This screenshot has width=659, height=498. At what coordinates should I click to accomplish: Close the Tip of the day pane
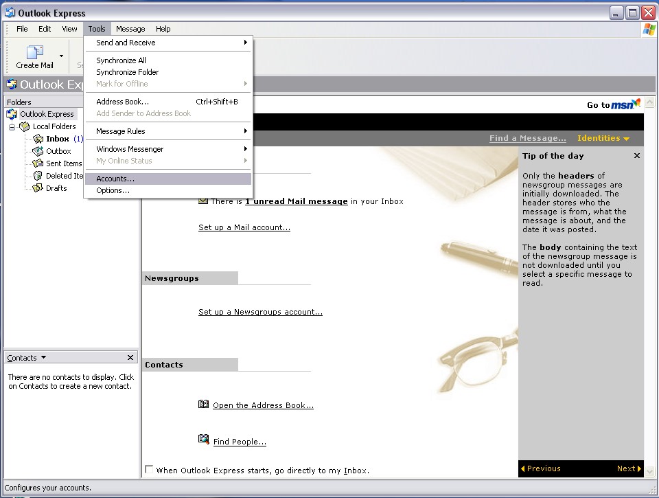(637, 156)
